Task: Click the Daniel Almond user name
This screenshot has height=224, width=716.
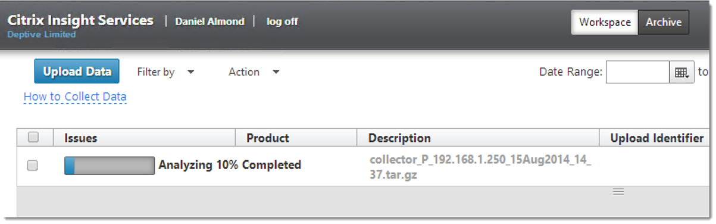Action: 210,21
